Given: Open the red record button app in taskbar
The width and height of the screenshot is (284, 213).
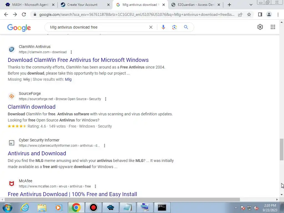Looking at the screenshot, I should point(93,207).
